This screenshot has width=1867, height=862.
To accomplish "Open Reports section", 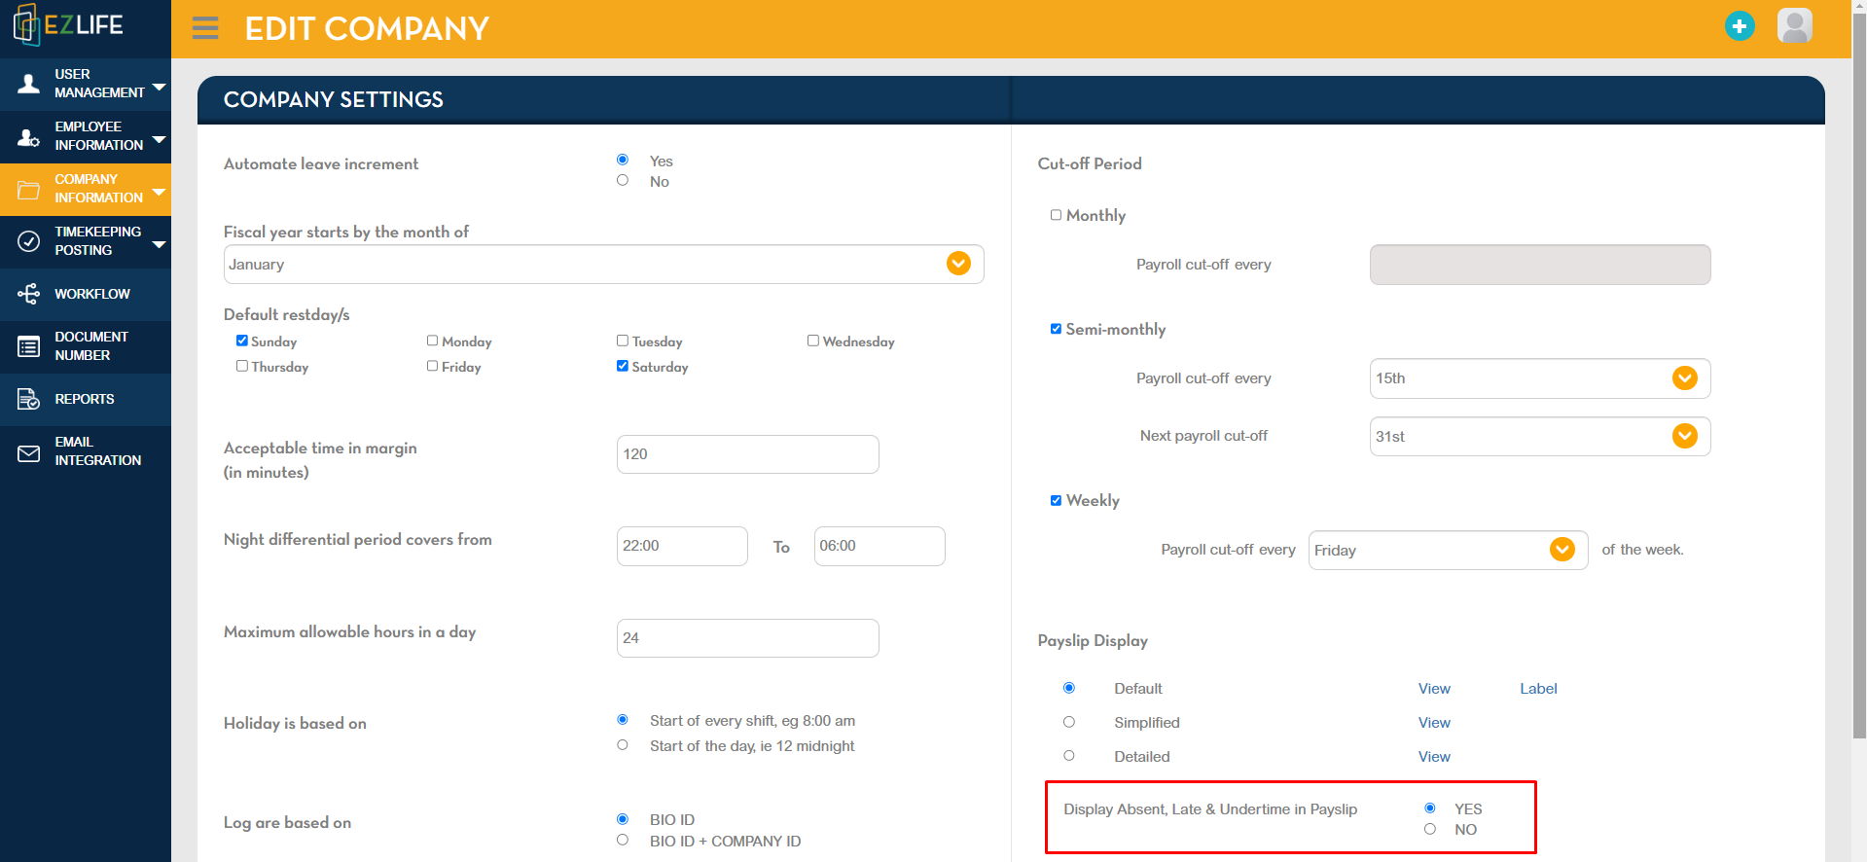I will pyautogui.click(x=86, y=399).
